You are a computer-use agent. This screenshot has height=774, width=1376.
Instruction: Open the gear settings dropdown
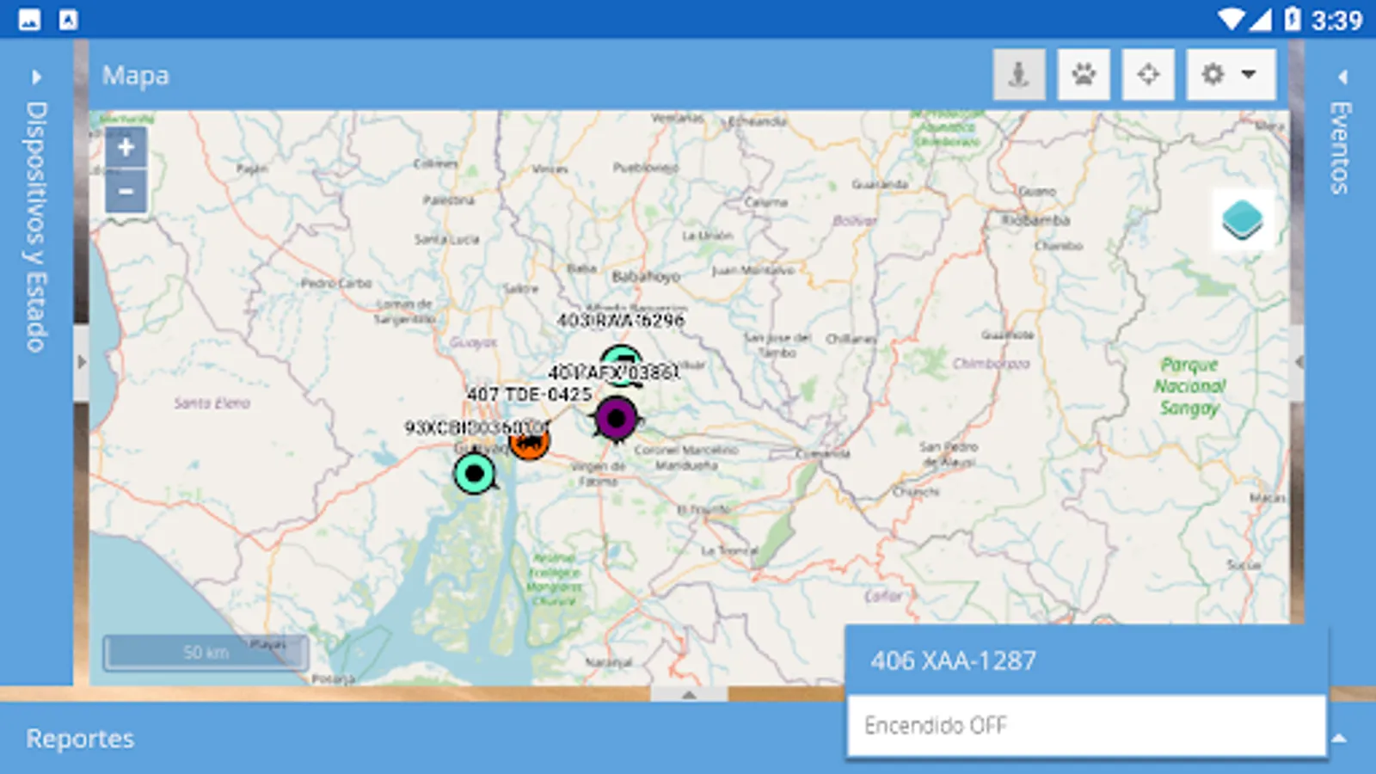[x=1231, y=75]
